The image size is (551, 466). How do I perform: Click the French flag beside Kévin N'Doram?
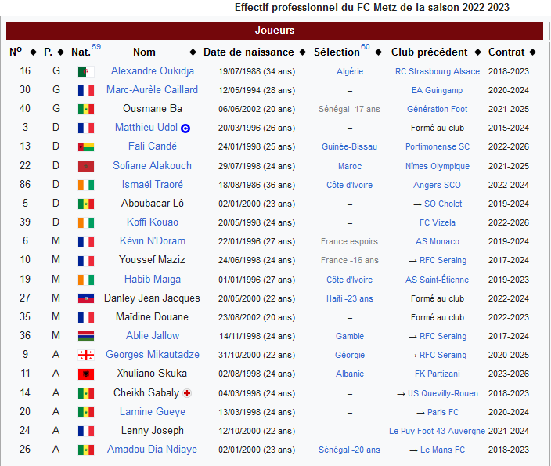[86, 242]
